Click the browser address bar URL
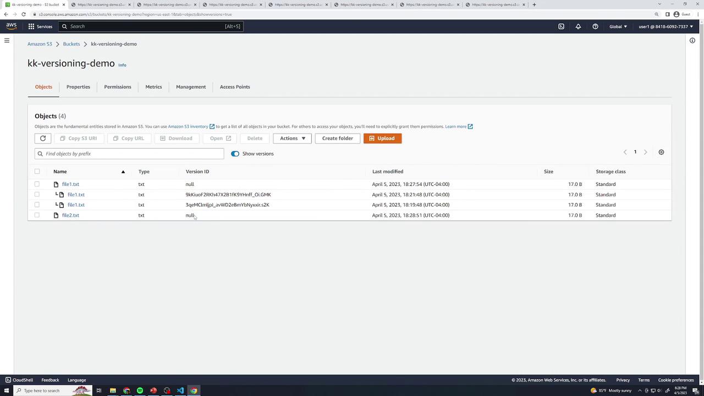Image resolution: width=704 pixels, height=396 pixels. point(135,14)
